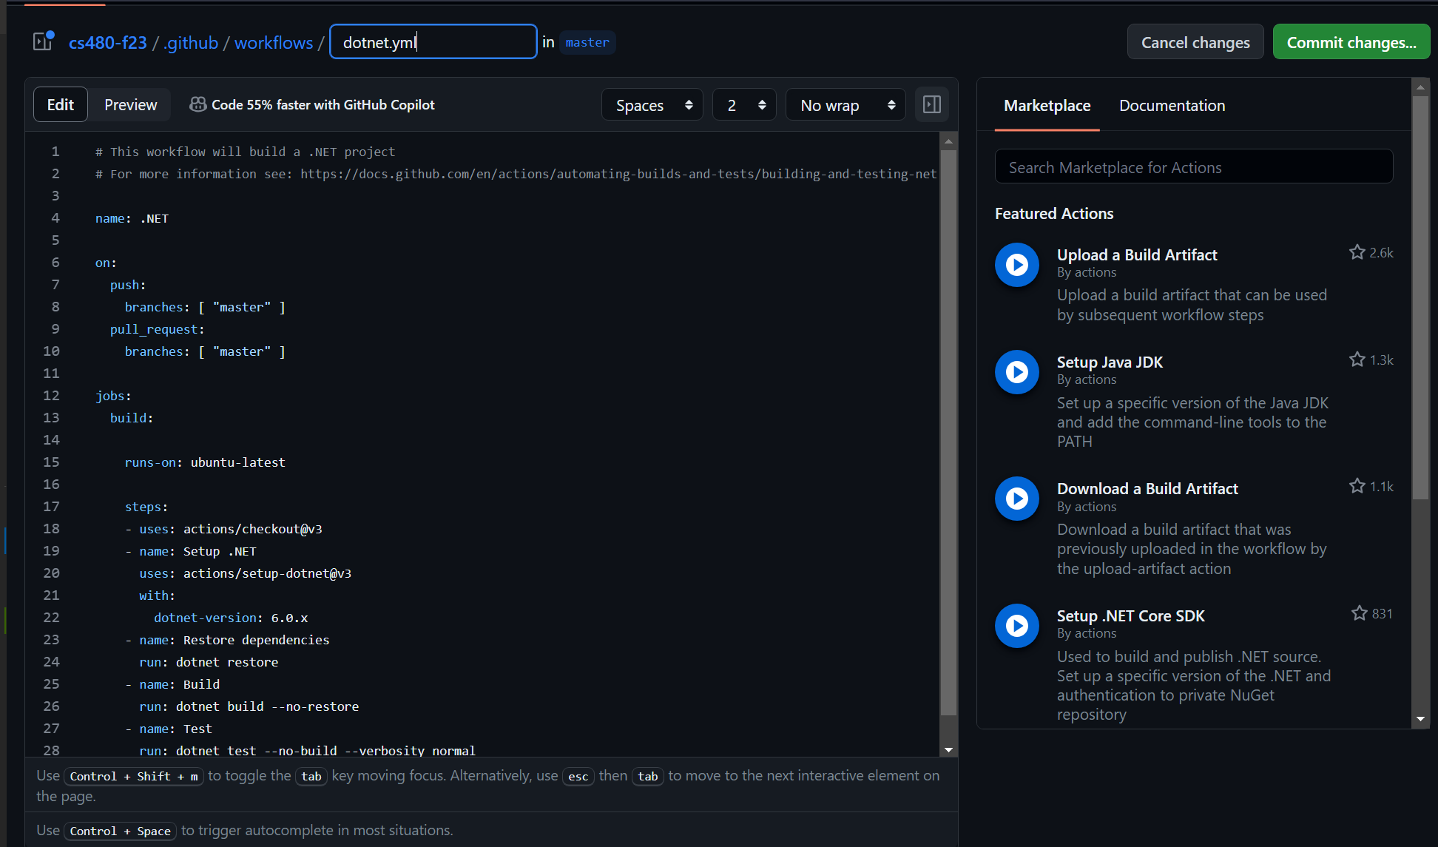Viewport: 1438px width, 847px height.
Task: Click the Cancel changes button
Action: (1195, 42)
